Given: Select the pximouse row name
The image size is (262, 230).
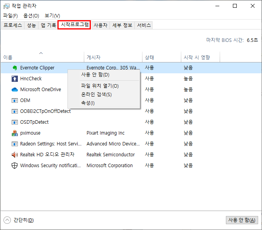Looking at the screenshot, I should 30,133.
